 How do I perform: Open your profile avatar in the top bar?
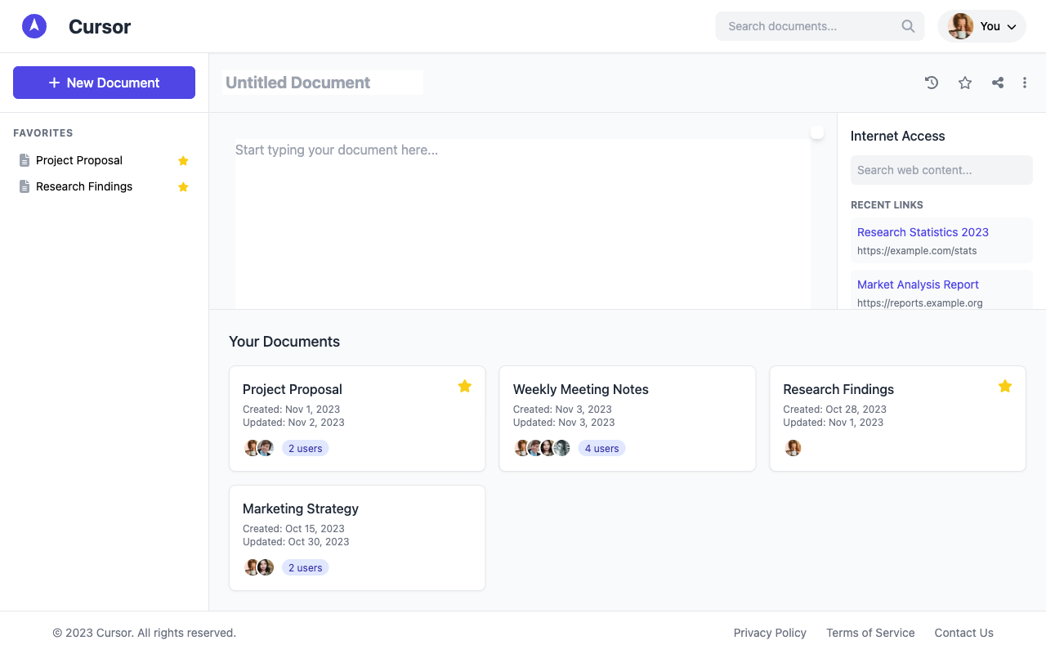pyautogui.click(x=961, y=25)
